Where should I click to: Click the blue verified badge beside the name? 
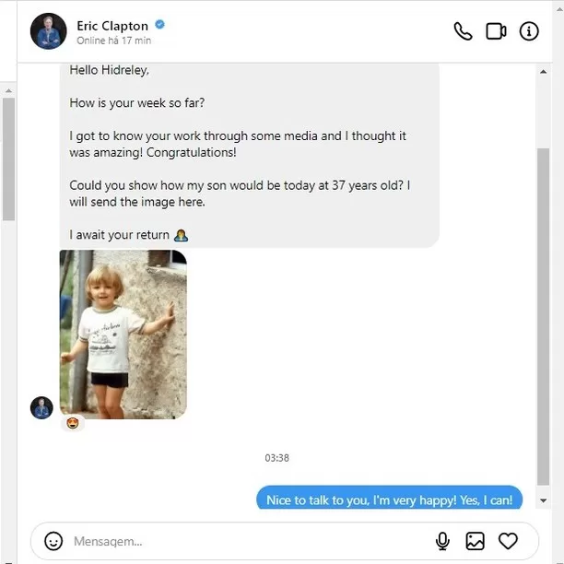[x=159, y=25]
